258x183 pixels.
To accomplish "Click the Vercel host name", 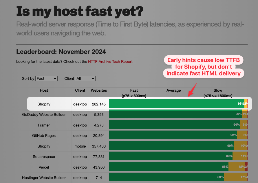I will pos(44,167).
